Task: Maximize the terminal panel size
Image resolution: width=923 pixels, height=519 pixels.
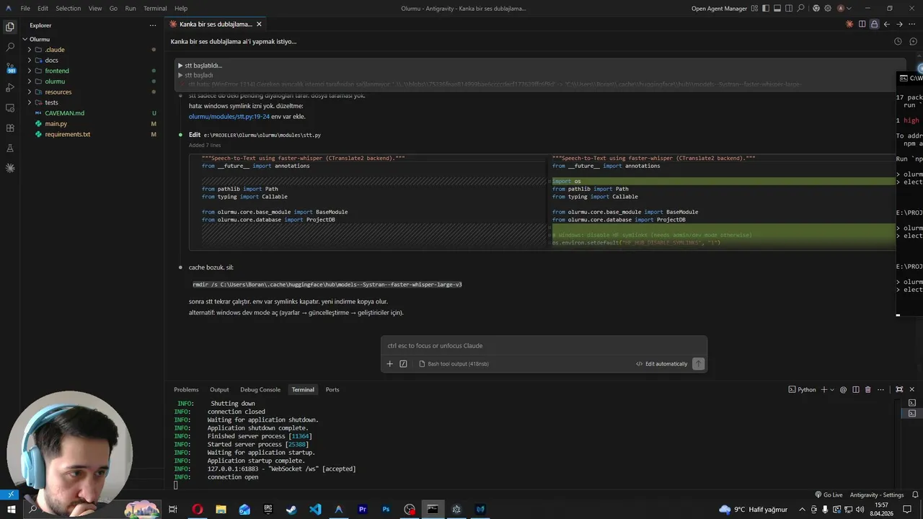Action: pyautogui.click(x=899, y=389)
